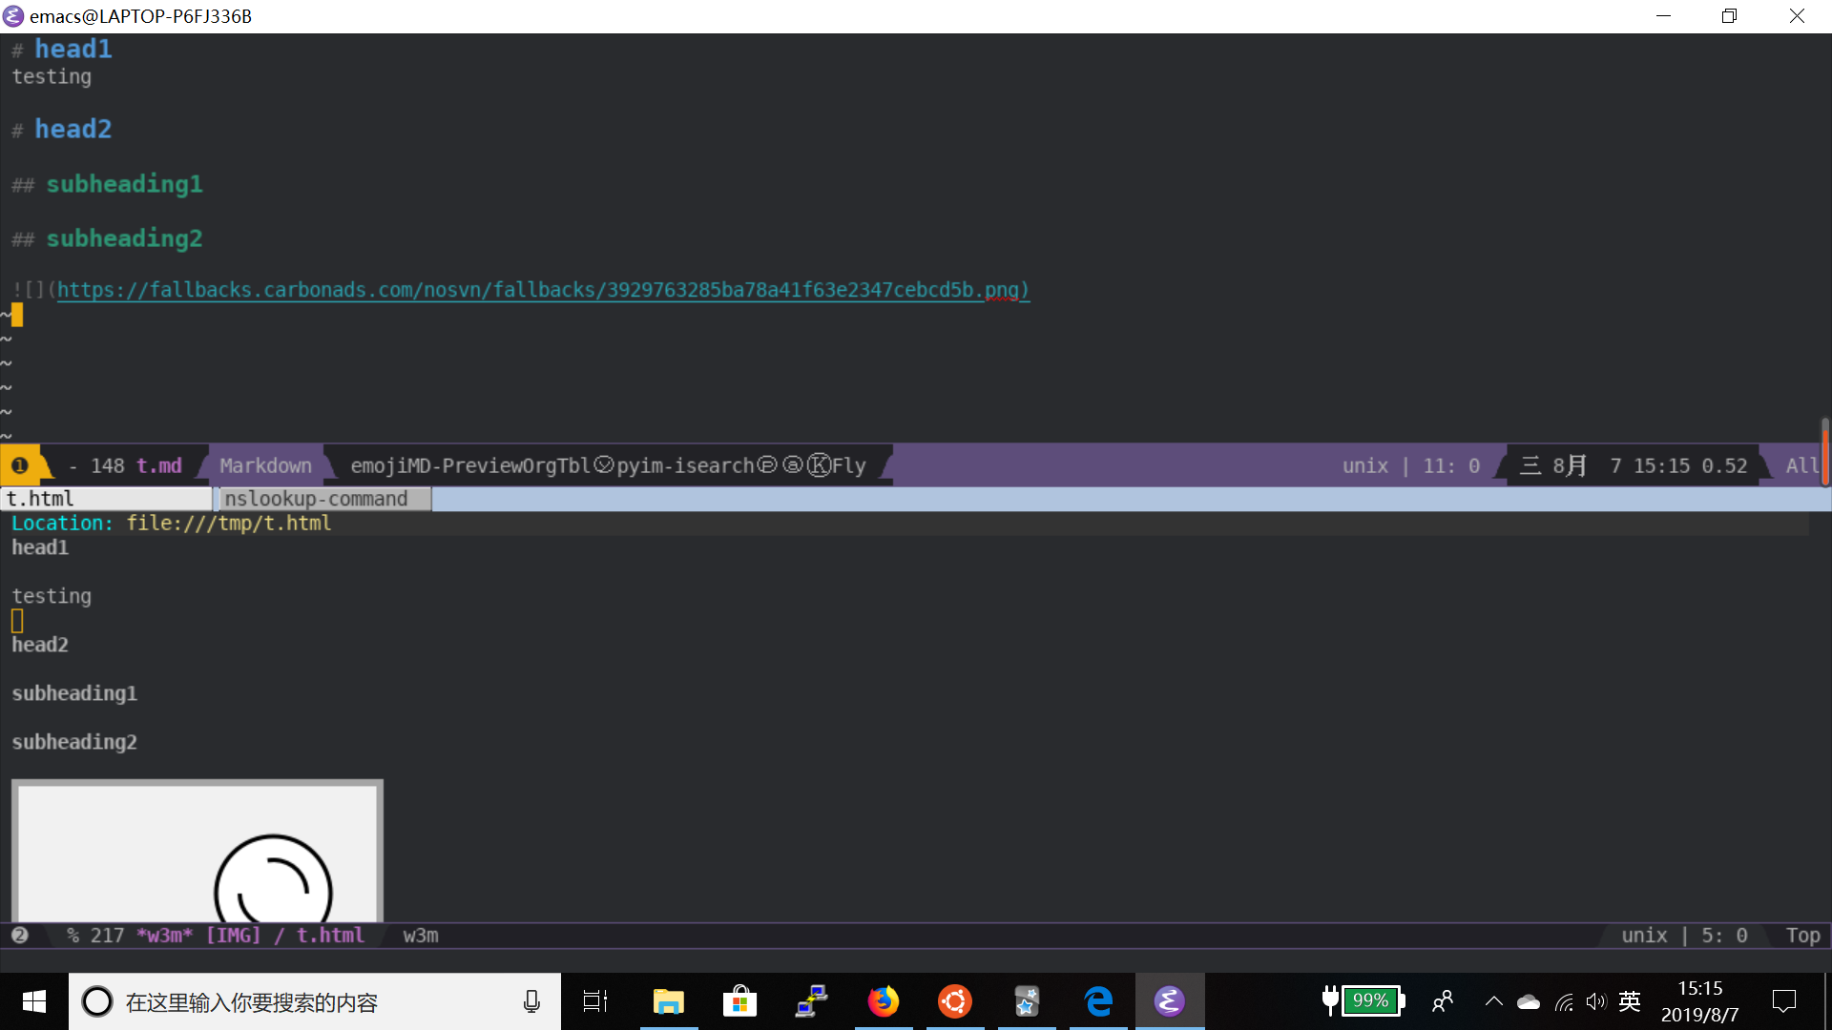
Task: Open input method menu via 英 indicator
Action: [1629, 1001]
